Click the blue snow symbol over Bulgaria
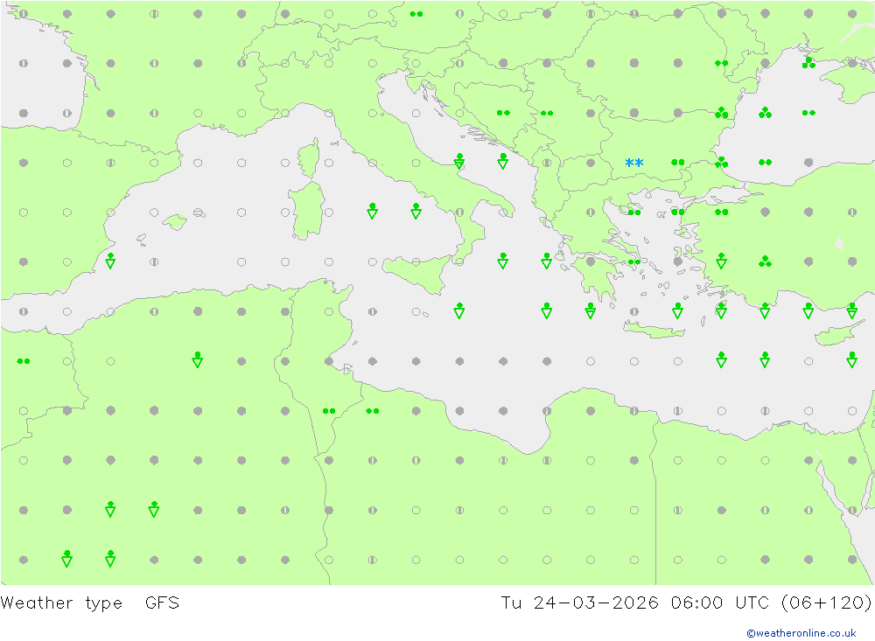The image size is (875, 641). coord(633,163)
